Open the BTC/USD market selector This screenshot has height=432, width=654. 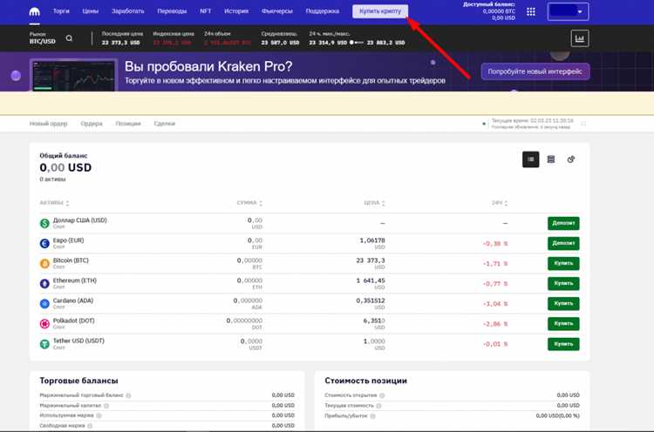pyautogui.click(x=42, y=38)
